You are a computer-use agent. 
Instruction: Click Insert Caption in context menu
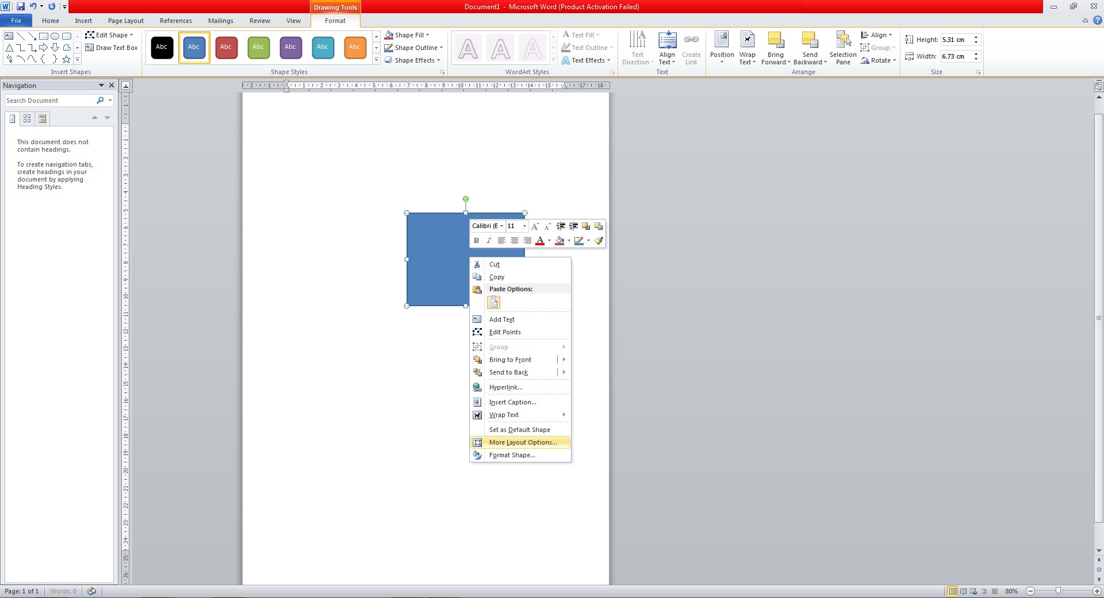(x=520, y=402)
